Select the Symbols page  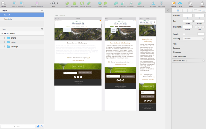tap(22, 19)
